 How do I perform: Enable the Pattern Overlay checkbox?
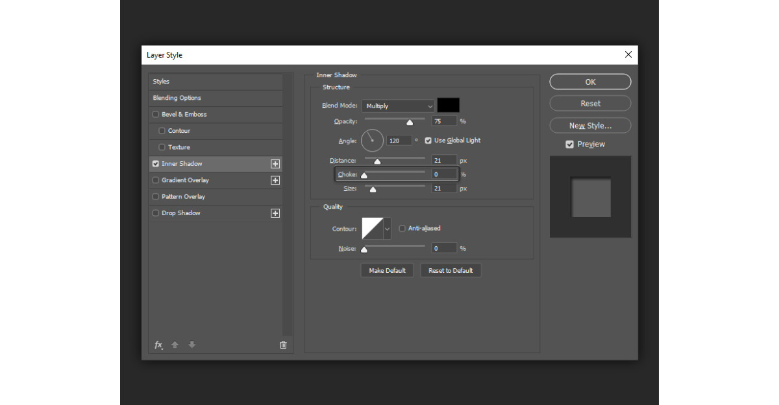155,196
